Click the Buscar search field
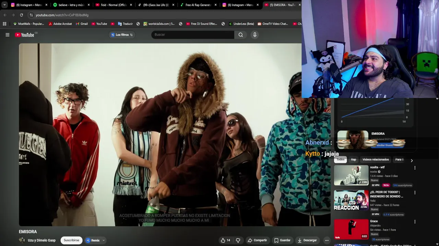The height and width of the screenshot is (246, 439). (193, 35)
